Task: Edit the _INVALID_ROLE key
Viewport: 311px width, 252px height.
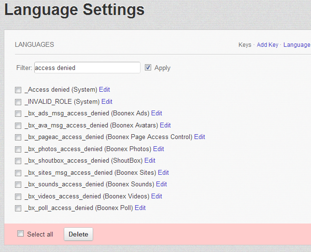Action: click(x=107, y=102)
